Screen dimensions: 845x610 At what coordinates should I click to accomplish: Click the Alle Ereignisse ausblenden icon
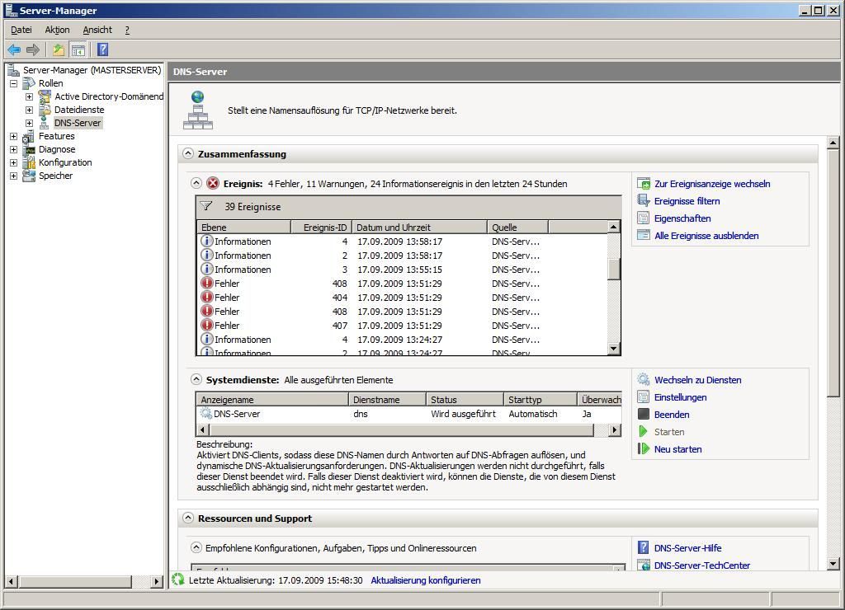(x=644, y=235)
